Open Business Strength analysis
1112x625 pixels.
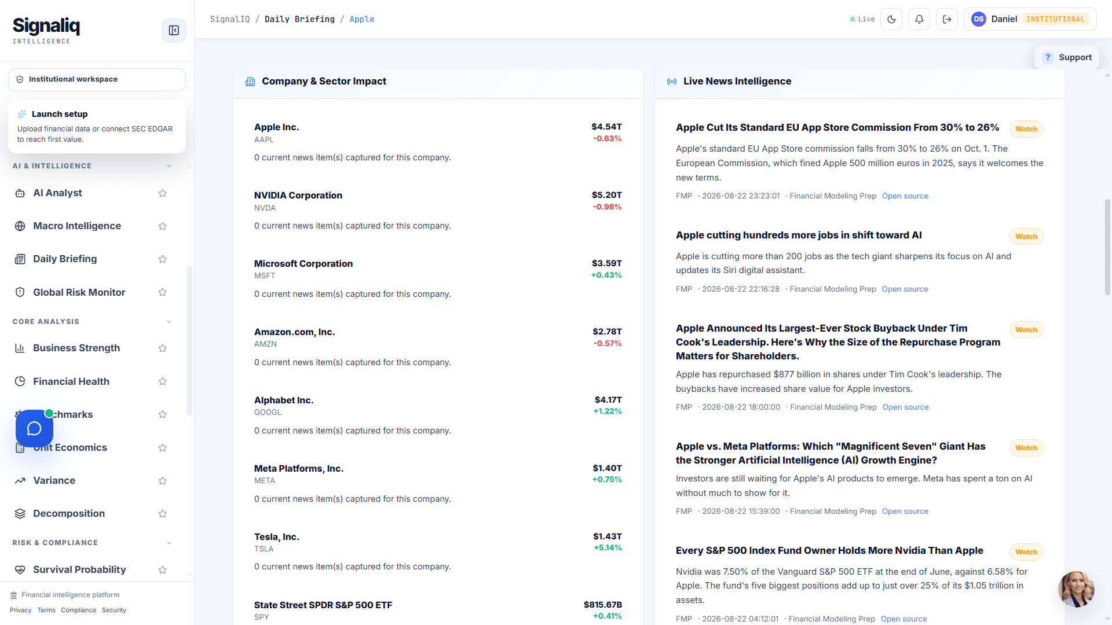76,348
